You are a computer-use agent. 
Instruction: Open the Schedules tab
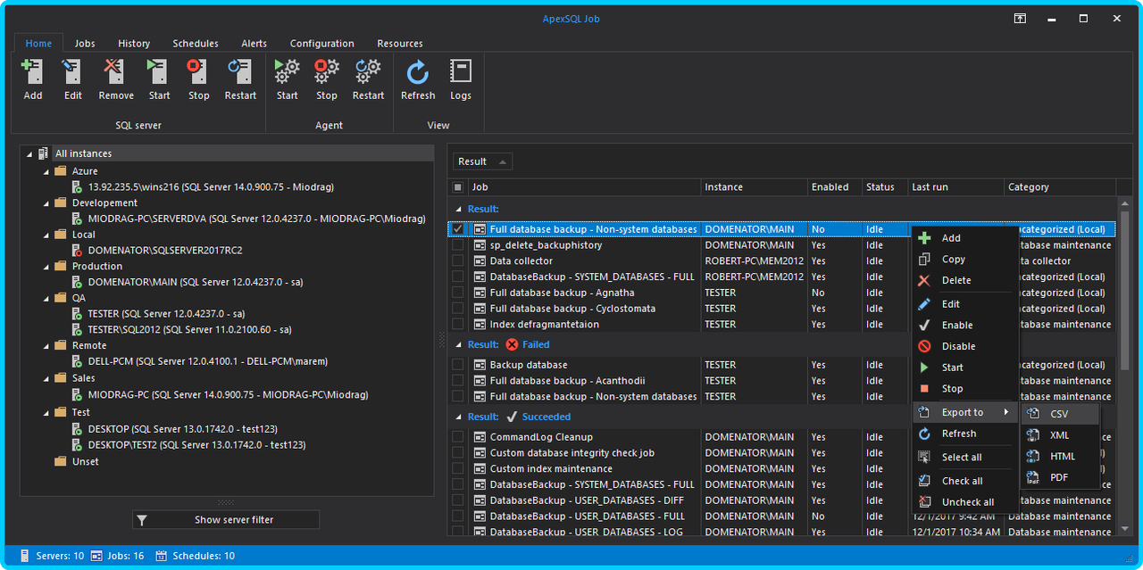tap(196, 43)
